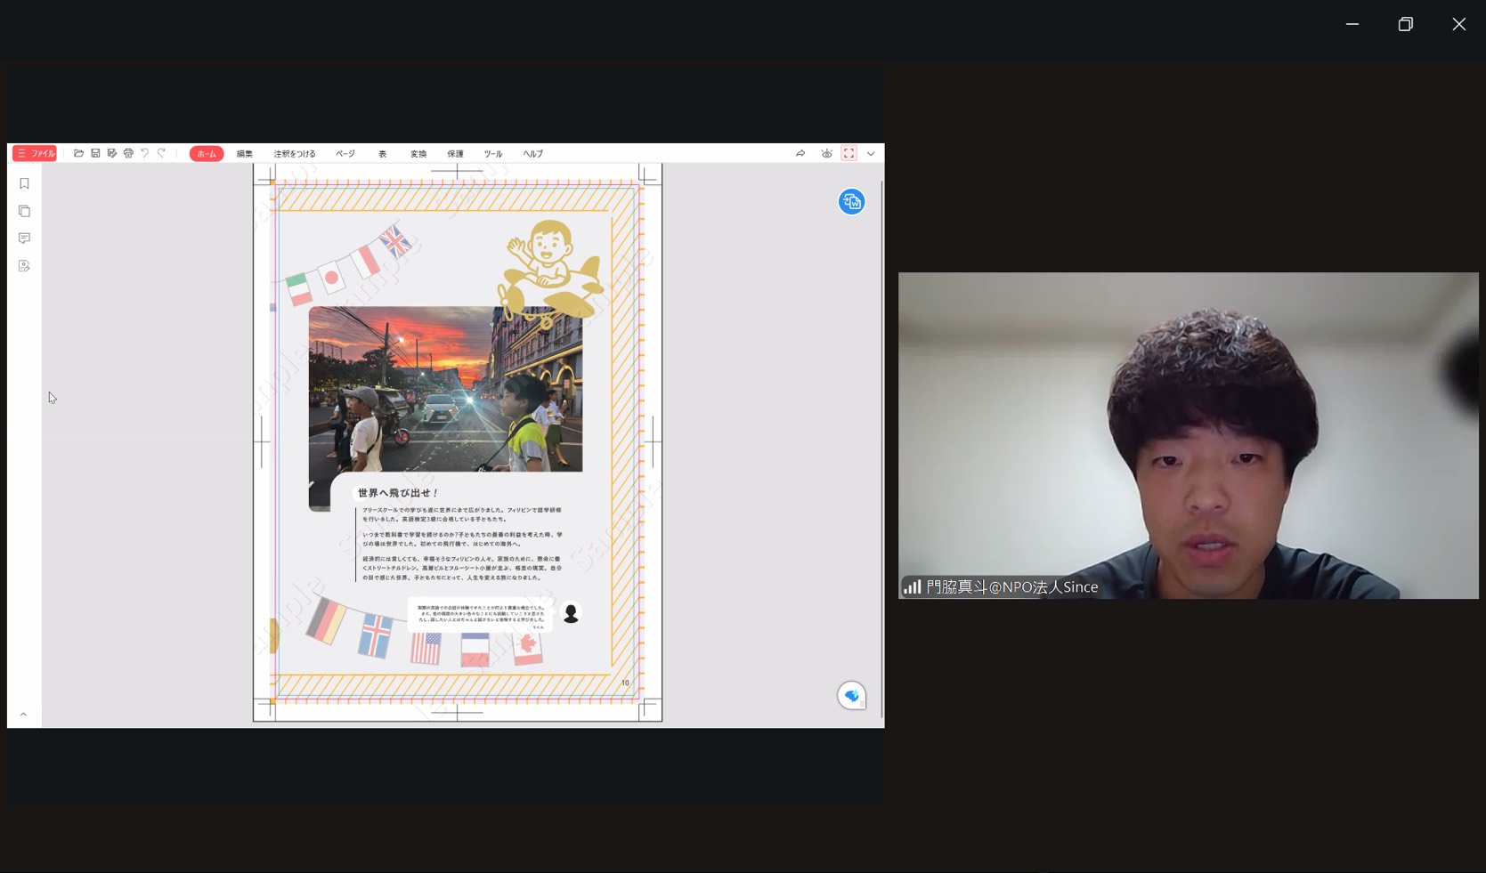Toggle the eye reading mode icon
This screenshot has height=873, width=1486.
[826, 154]
